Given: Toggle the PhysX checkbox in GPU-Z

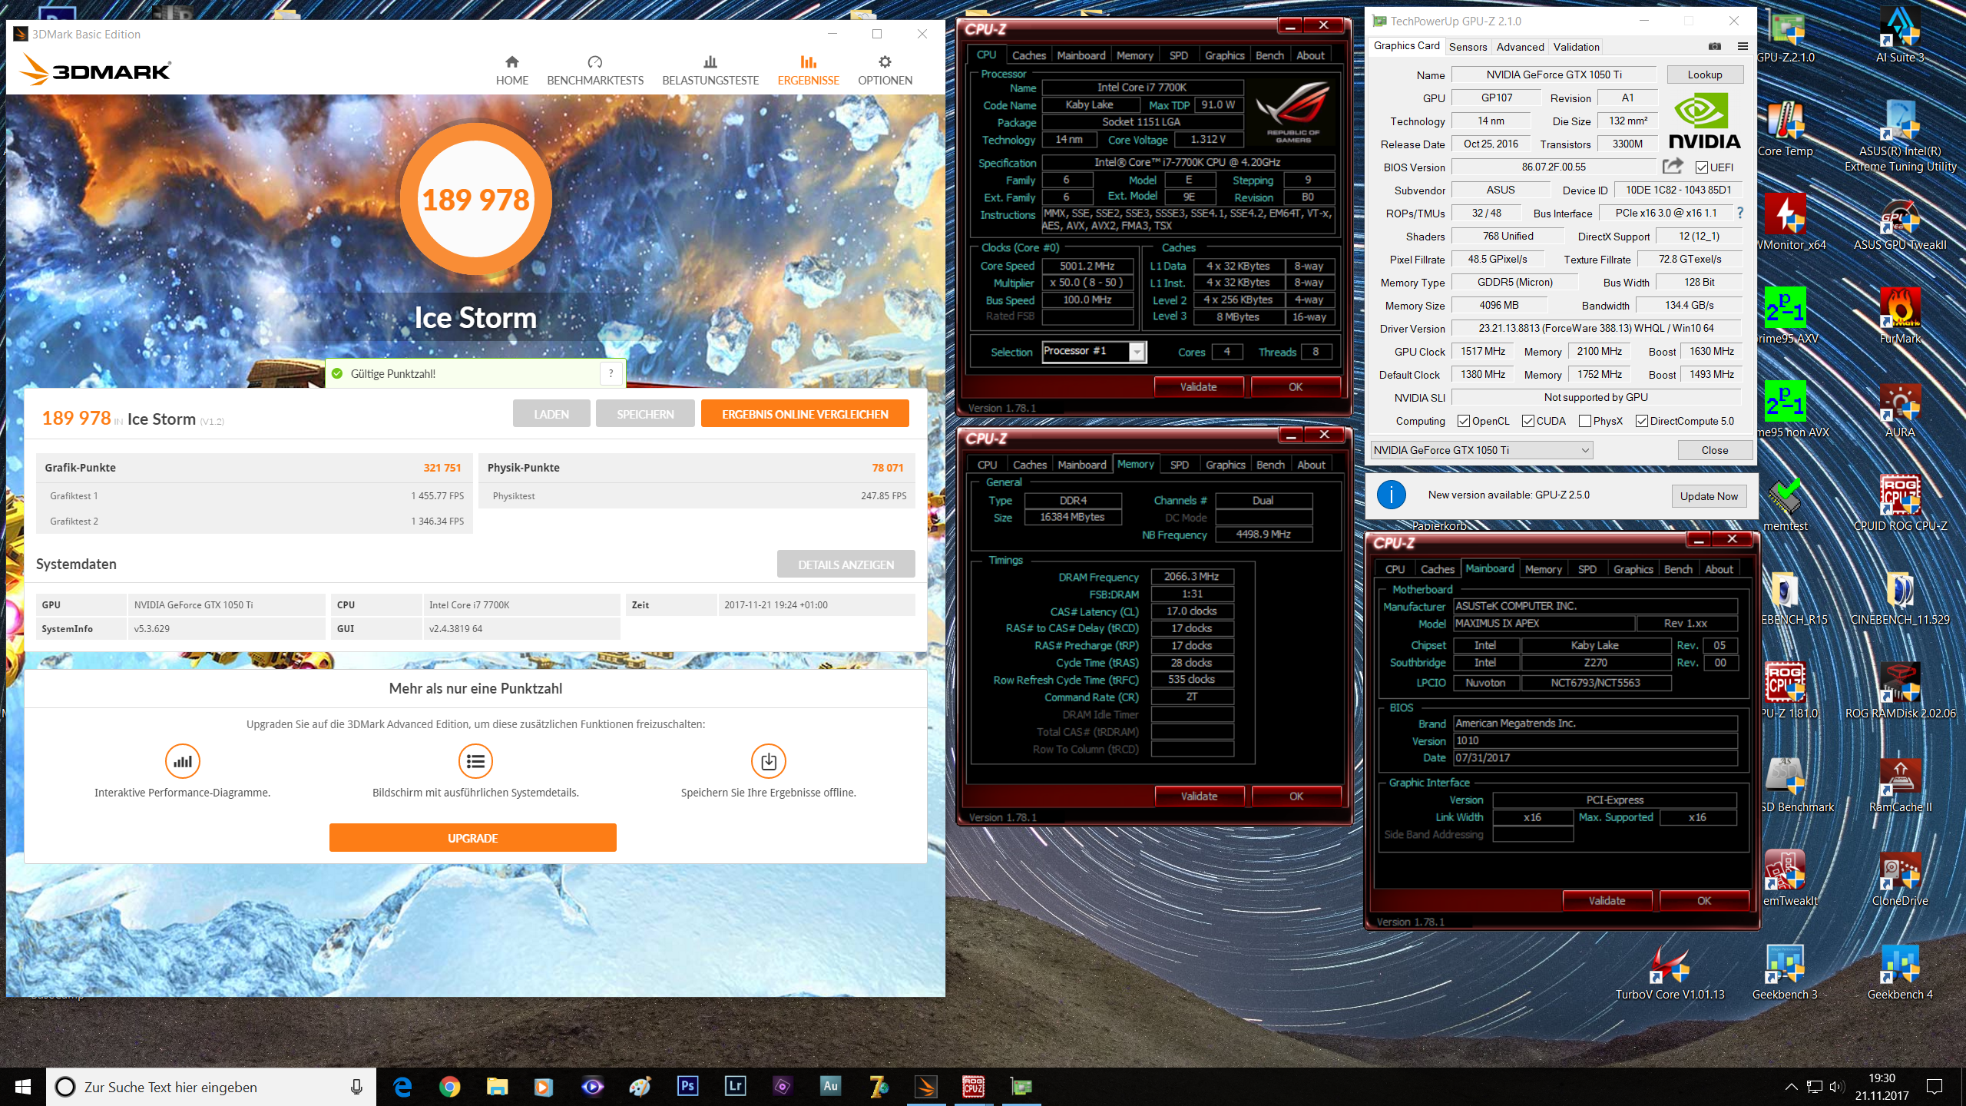Looking at the screenshot, I should (x=1585, y=421).
